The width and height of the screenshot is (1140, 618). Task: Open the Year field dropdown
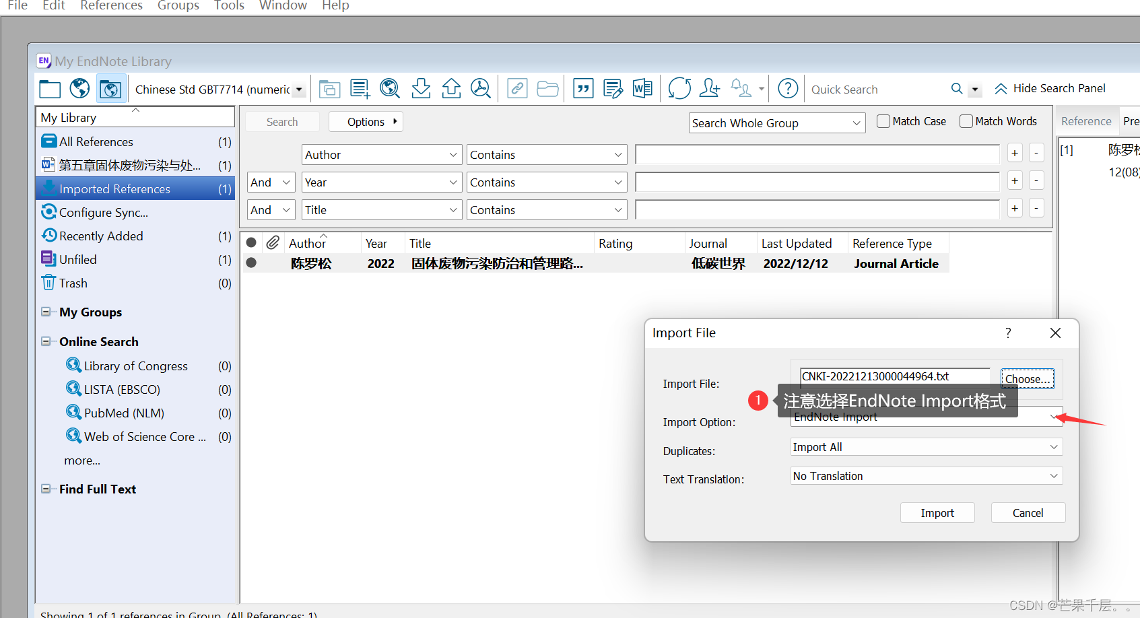coord(382,182)
